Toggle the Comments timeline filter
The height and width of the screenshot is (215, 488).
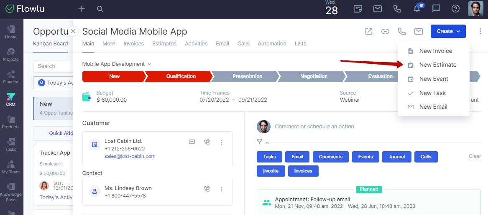pos(331,157)
